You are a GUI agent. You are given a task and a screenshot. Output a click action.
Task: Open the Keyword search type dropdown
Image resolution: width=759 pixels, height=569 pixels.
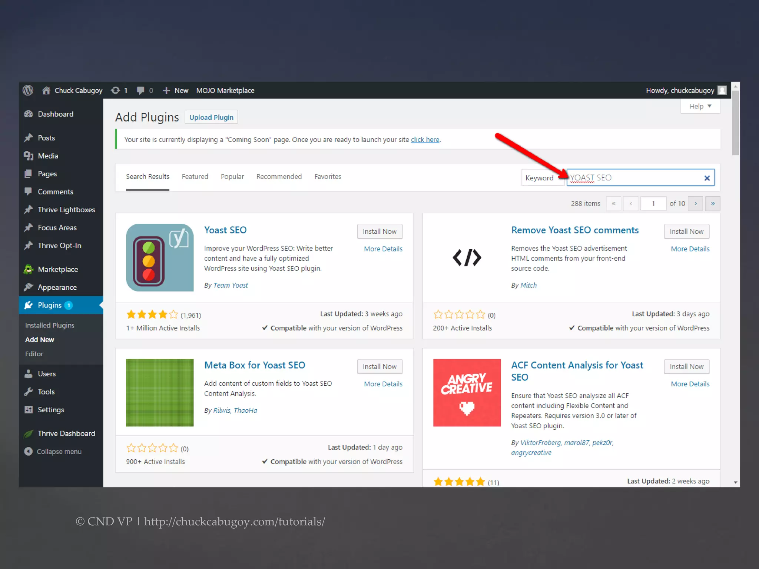coord(543,177)
